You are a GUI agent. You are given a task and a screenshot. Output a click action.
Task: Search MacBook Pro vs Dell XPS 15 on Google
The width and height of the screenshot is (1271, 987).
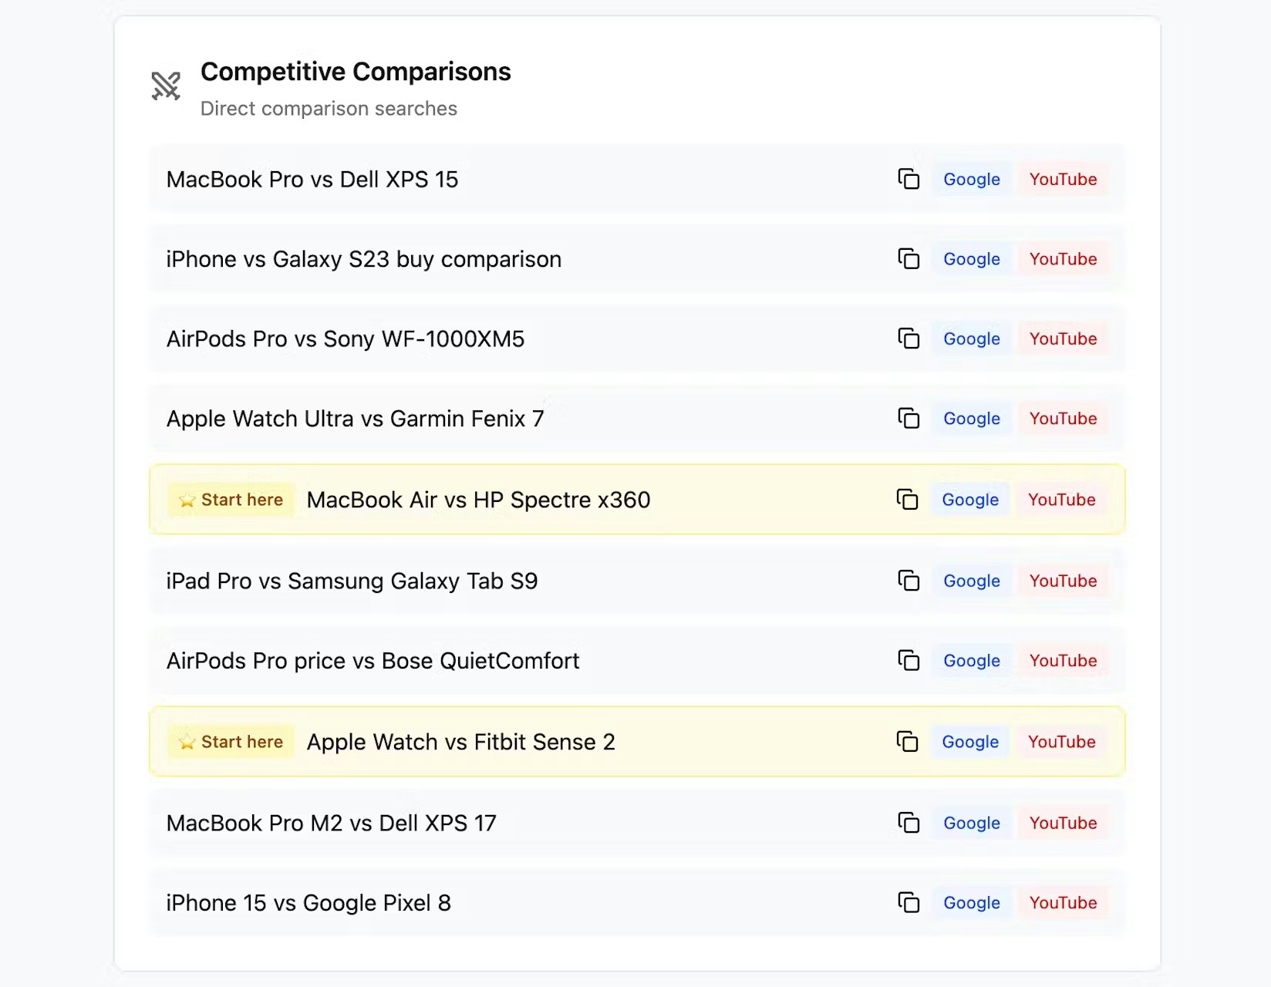(x=971, y=179)
